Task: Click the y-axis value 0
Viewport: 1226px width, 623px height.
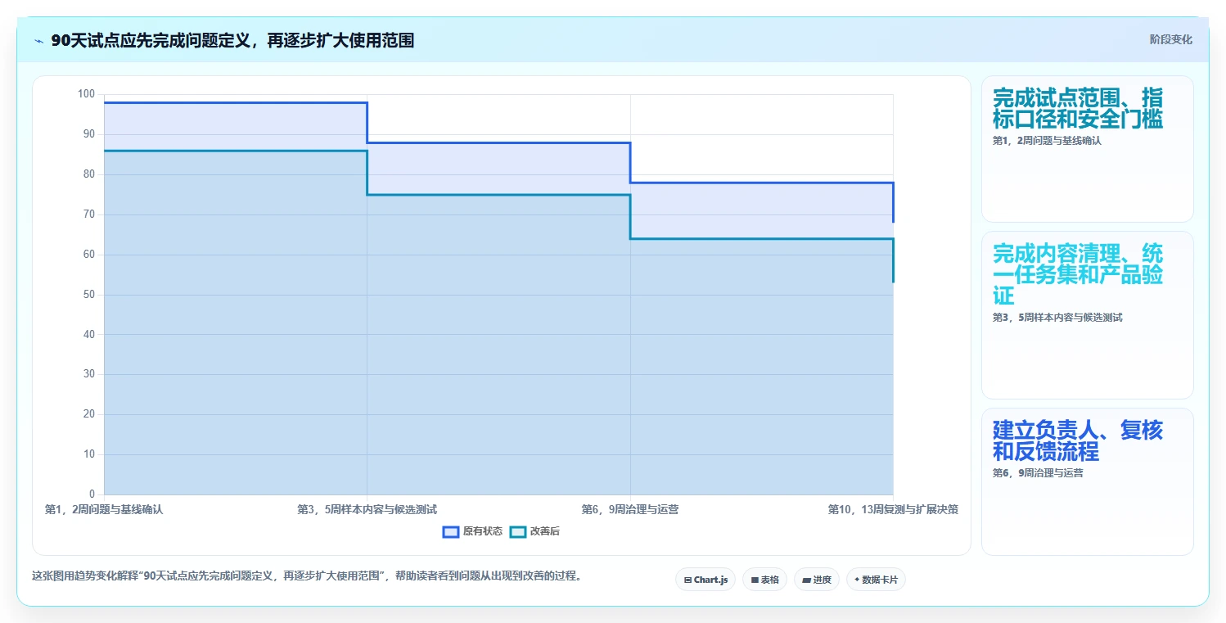Action: pos(92,494)
